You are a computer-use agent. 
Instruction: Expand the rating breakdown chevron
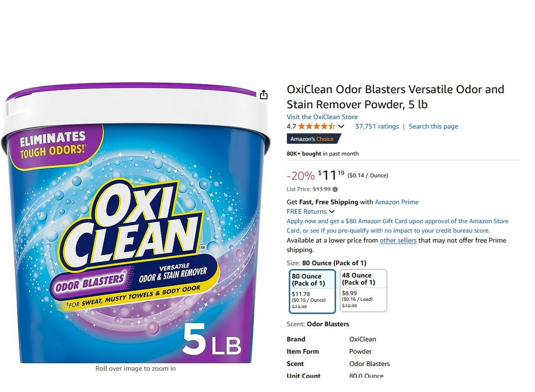(x=341, y=126)
